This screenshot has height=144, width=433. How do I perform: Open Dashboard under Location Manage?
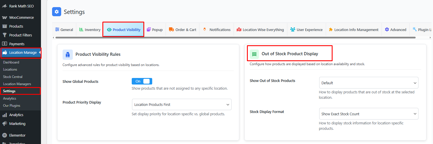tap(11, 62)
